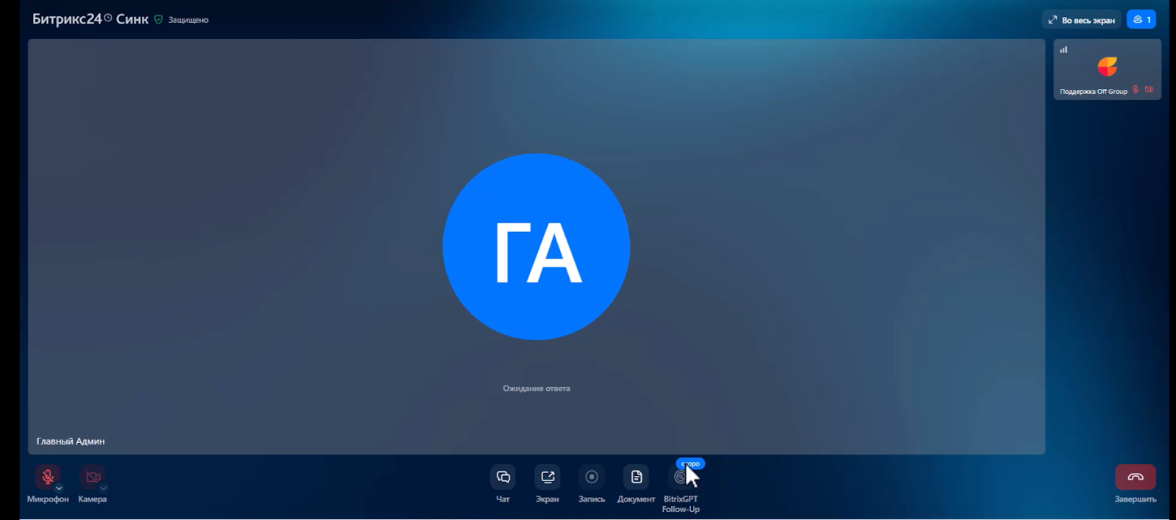This screenshot has height=520, width=1176.
Task: Click the Защищено shield icon
Action: (158, 20)
